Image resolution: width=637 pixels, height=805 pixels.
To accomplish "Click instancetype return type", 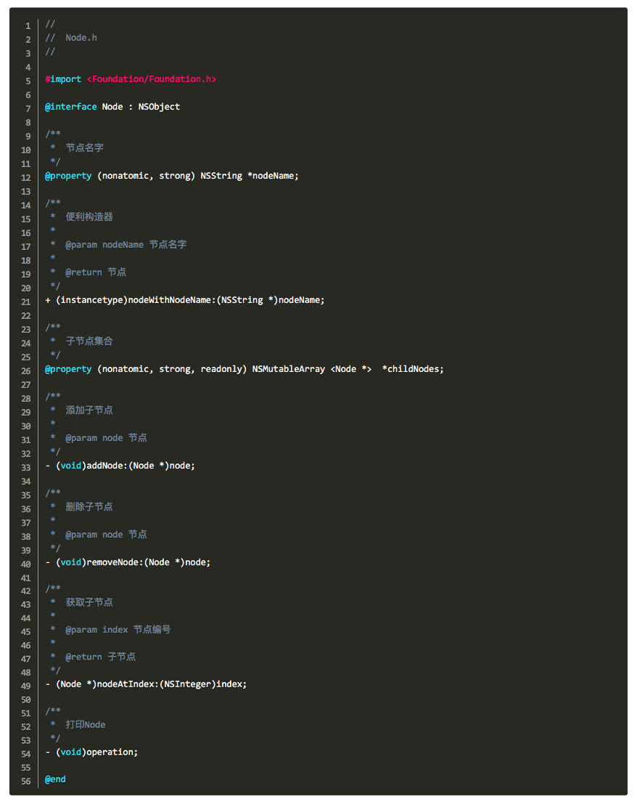I will click(x=94, y=300).
